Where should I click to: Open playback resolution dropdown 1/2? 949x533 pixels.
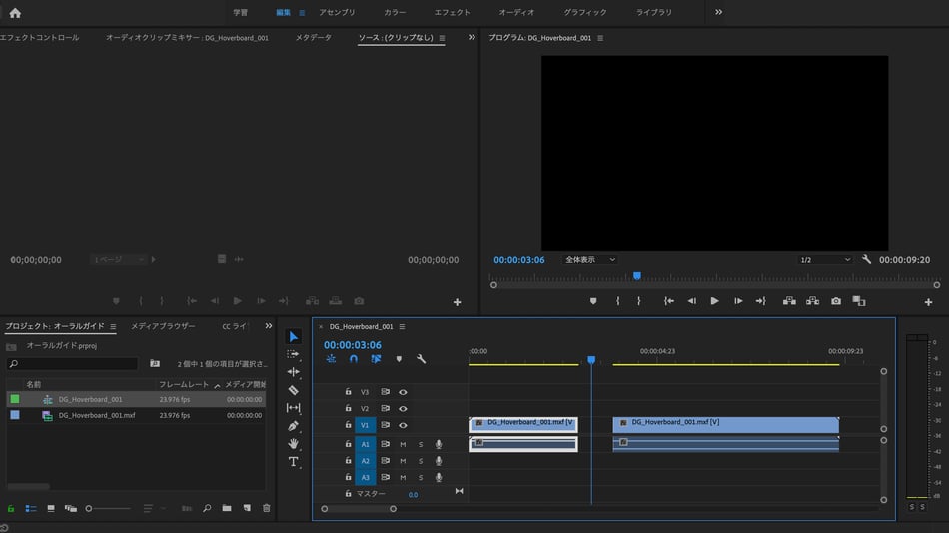[824, 260]
